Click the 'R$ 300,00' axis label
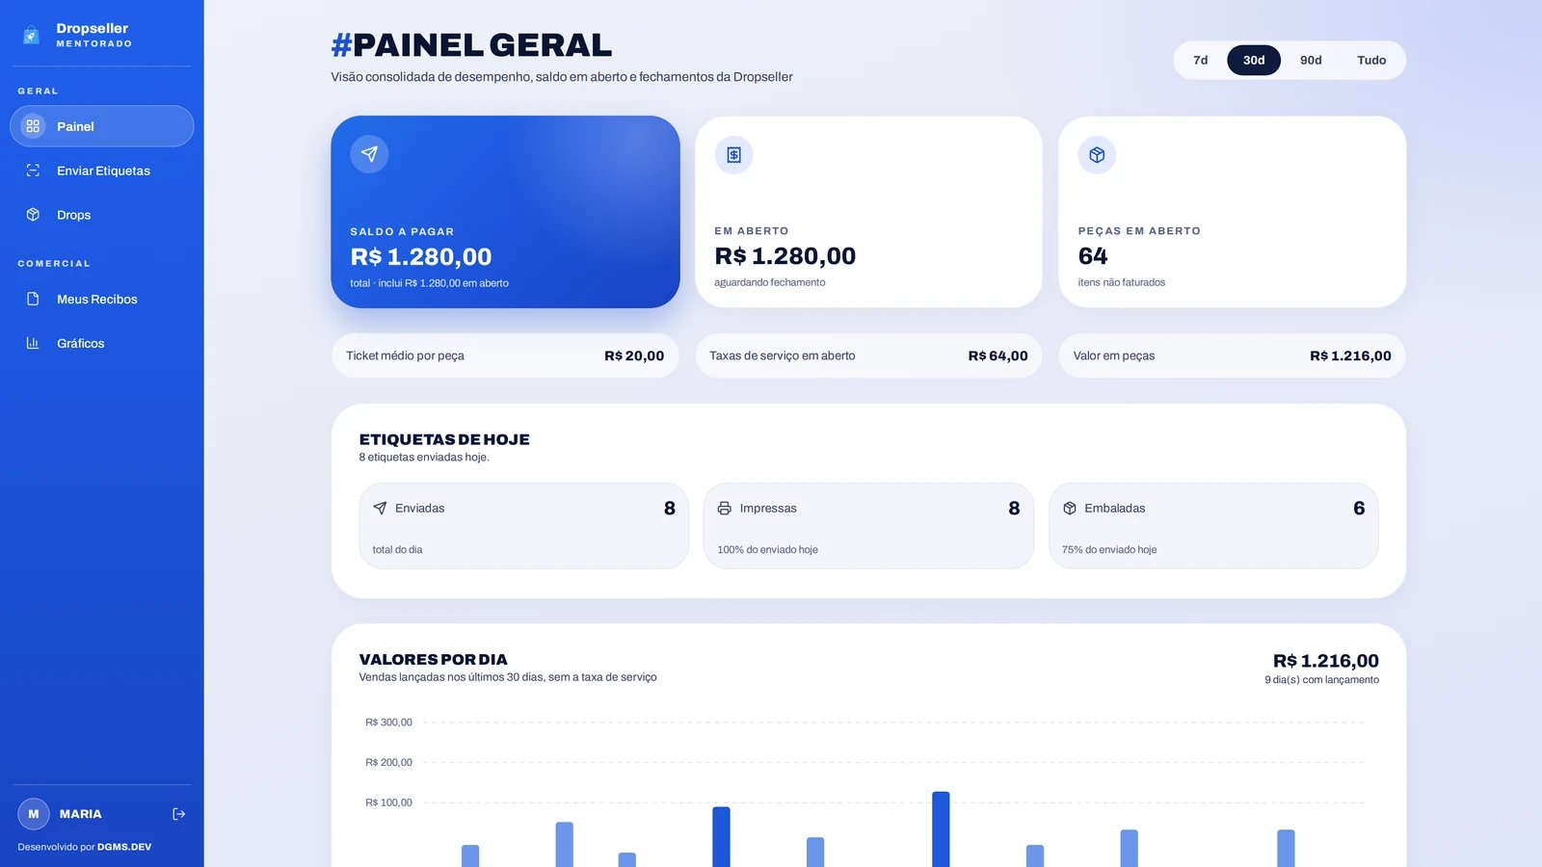Screen dimensions: 1542x867 pos(388,722)
